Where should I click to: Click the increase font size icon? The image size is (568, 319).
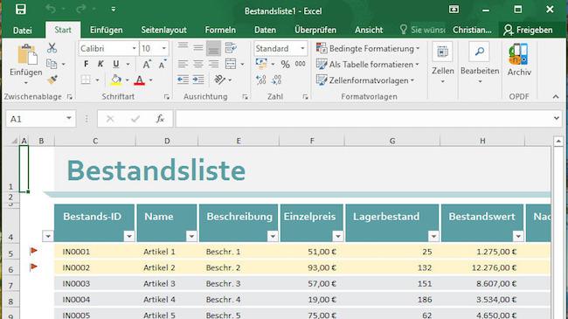tap(146, 65)
